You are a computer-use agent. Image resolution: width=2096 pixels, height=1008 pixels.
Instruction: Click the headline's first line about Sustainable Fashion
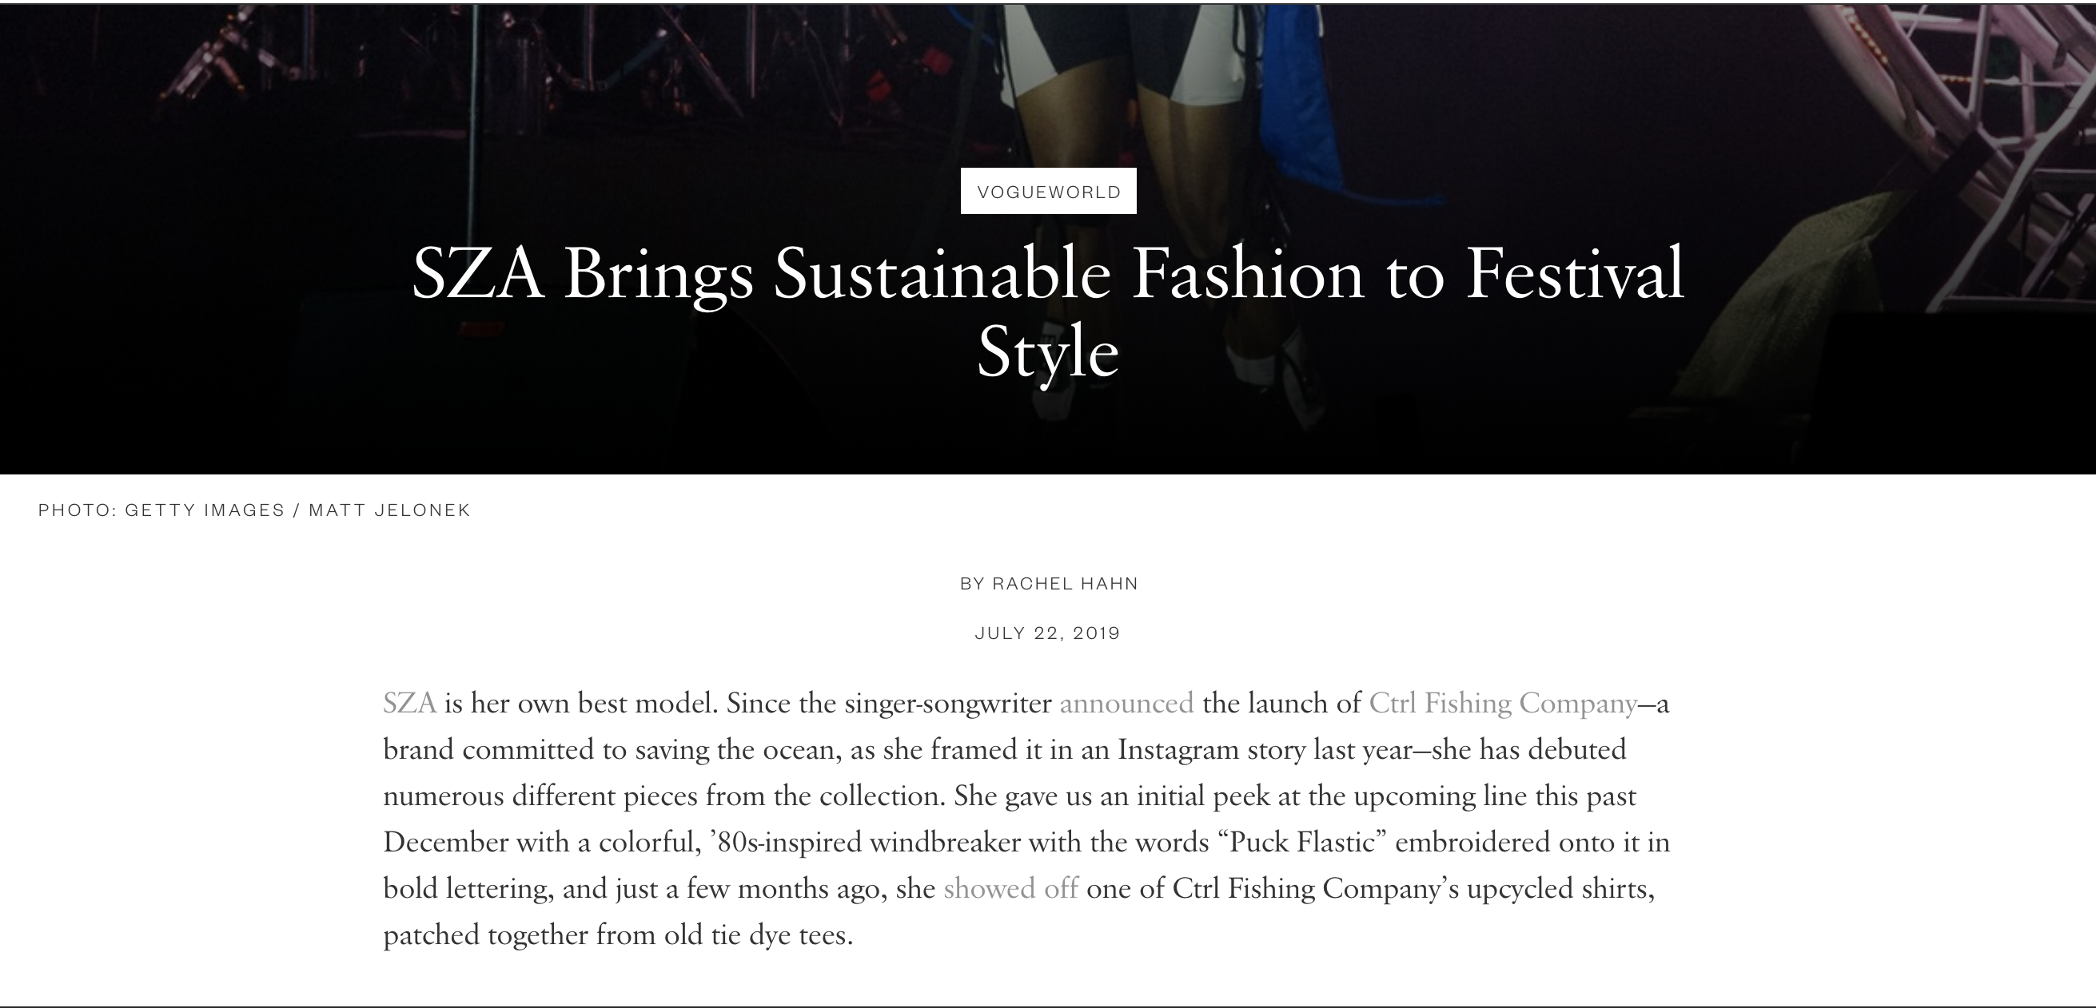click(x=1047, y=275)
